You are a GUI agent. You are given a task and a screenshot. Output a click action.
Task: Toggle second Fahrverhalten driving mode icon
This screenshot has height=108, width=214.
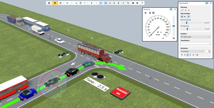[185, 17]
